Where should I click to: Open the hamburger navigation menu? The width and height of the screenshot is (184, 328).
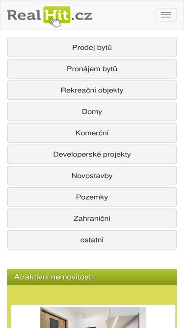(x=166, y=15)
